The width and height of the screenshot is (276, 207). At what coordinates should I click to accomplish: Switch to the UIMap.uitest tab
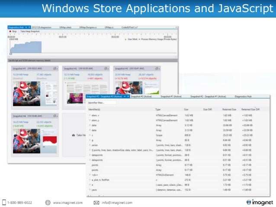click(x=65, y=27)
